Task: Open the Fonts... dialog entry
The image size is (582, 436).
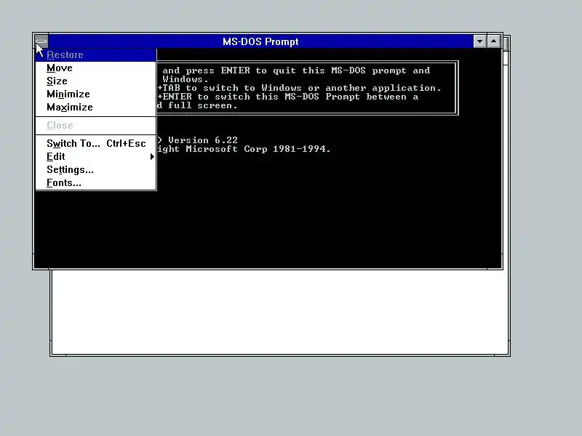Action: pos(96,183)
